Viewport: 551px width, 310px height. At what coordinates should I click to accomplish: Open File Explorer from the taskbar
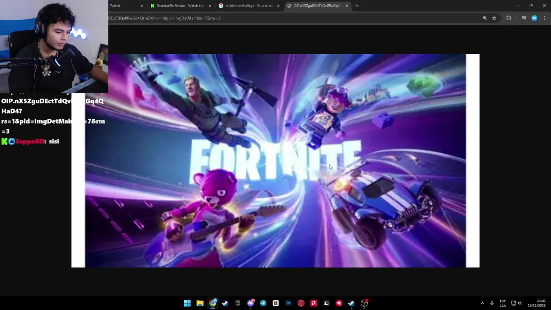pos(200,303)
